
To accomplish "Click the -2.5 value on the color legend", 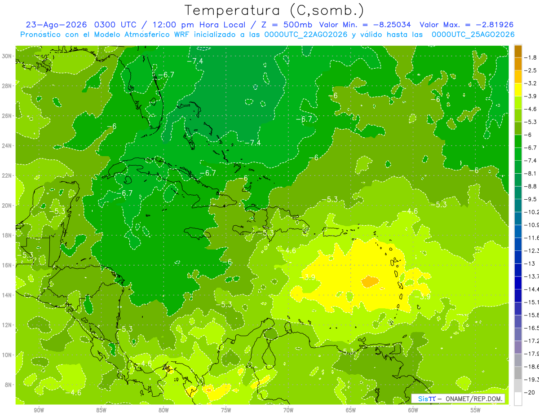I will (x=530, y=70).
